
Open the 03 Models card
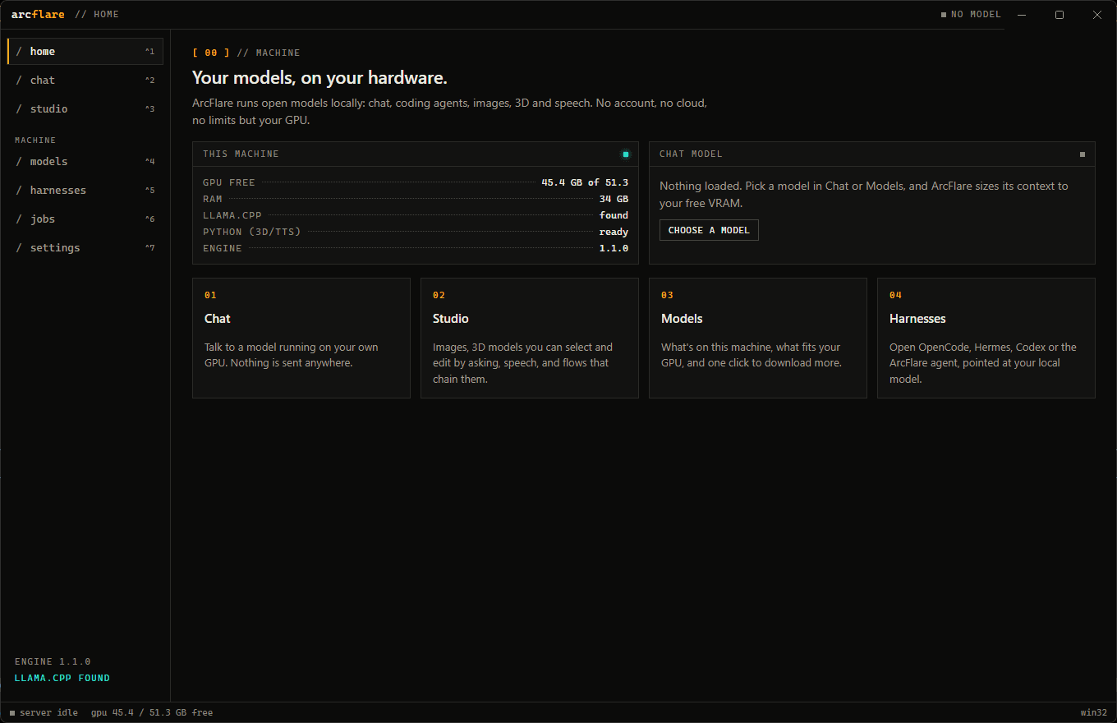click(758, 338)
